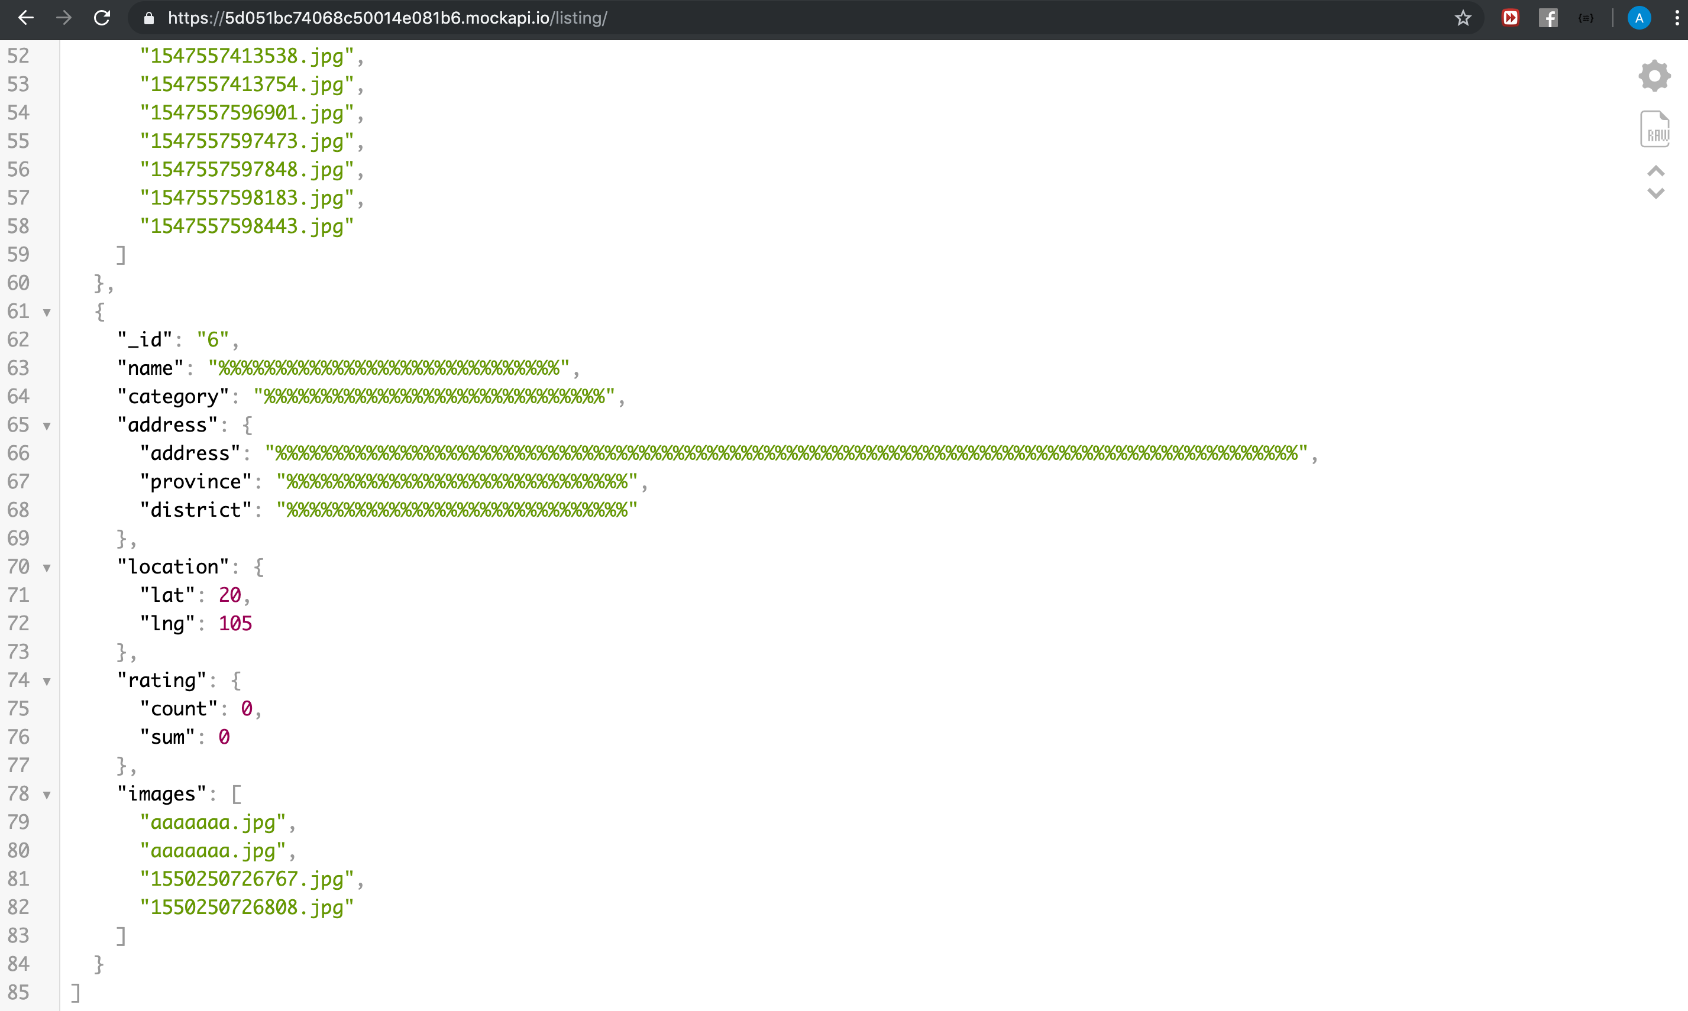
Task: Select the "district" key
Action: [x=196, y=510]
